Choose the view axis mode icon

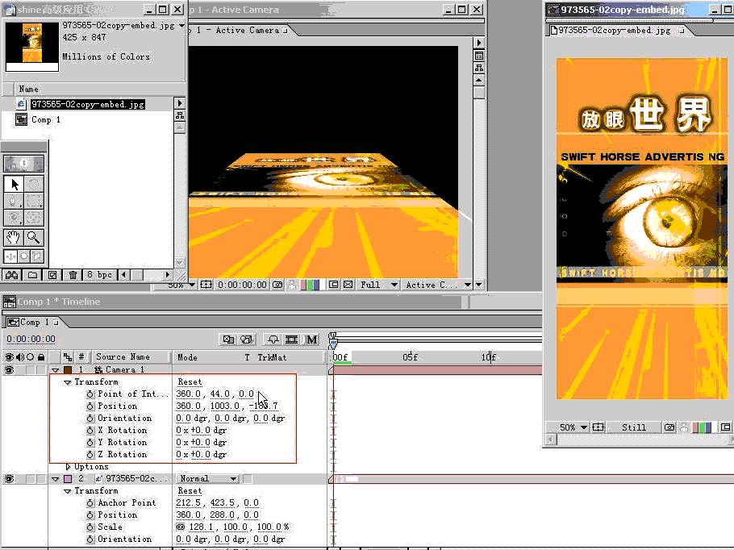point(37,256)
